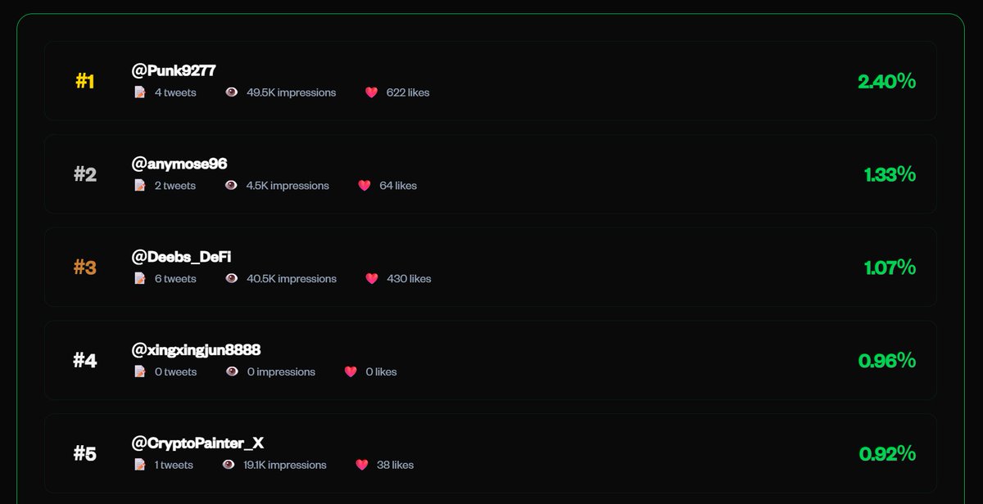Image resolution: width=983 pixels, height=504 pixels.
Task: Open the @anymose96 profile handle
Action: click(179, 164)
